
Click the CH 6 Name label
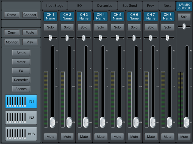134,16
